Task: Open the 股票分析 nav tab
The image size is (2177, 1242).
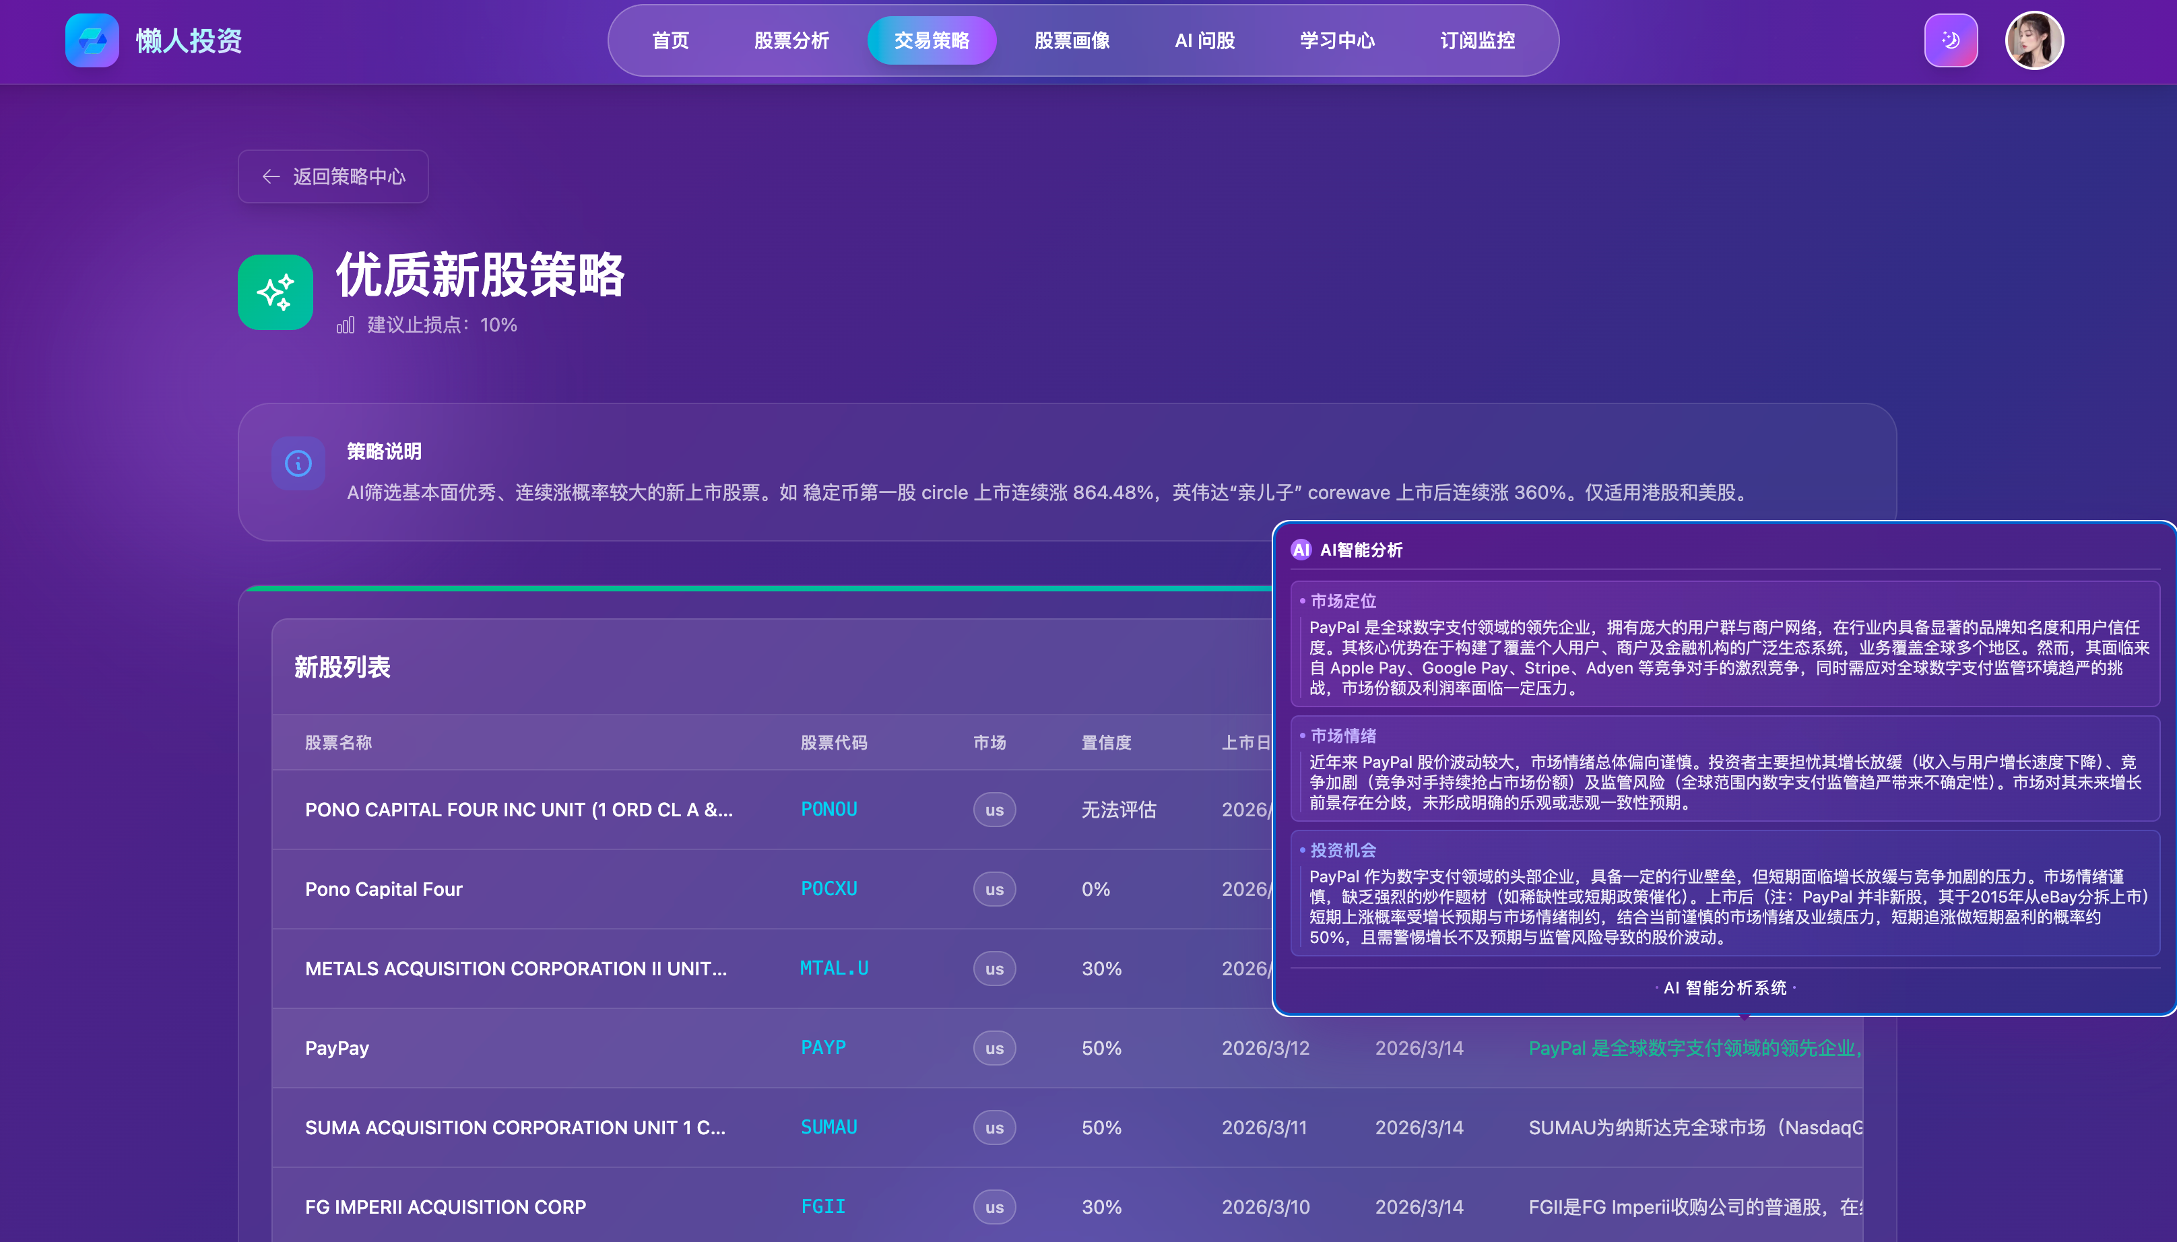Action: [x=791, y=40]
